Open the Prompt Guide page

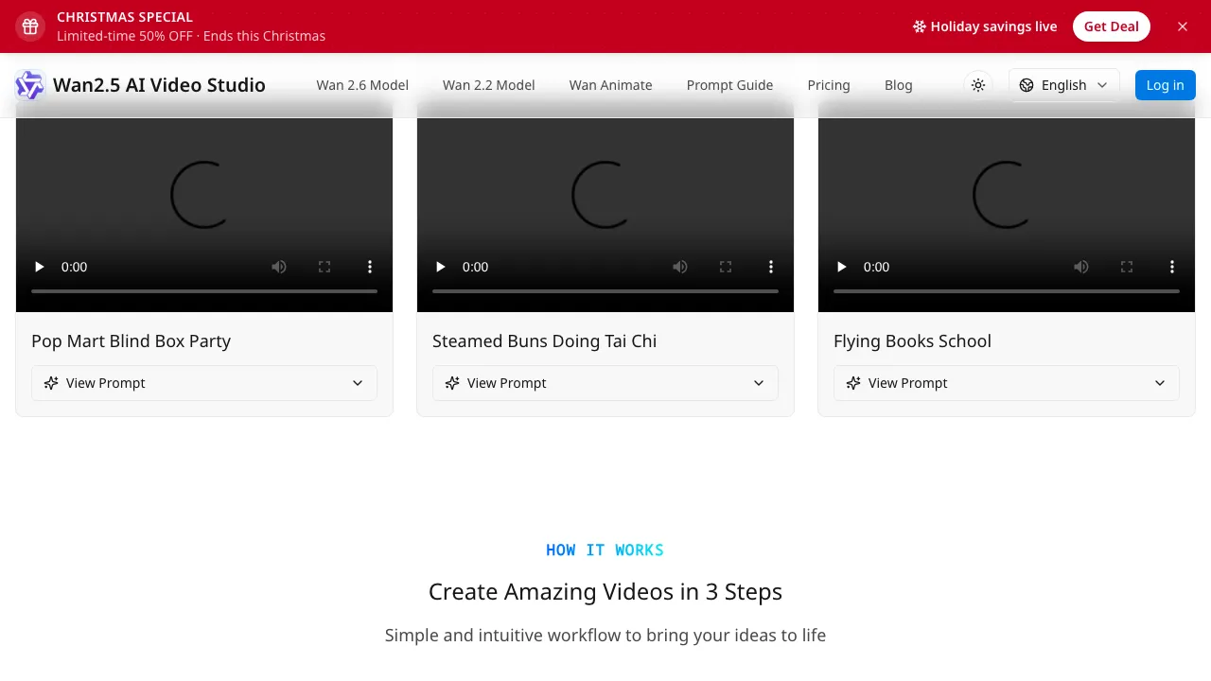[x=729, y=85]
